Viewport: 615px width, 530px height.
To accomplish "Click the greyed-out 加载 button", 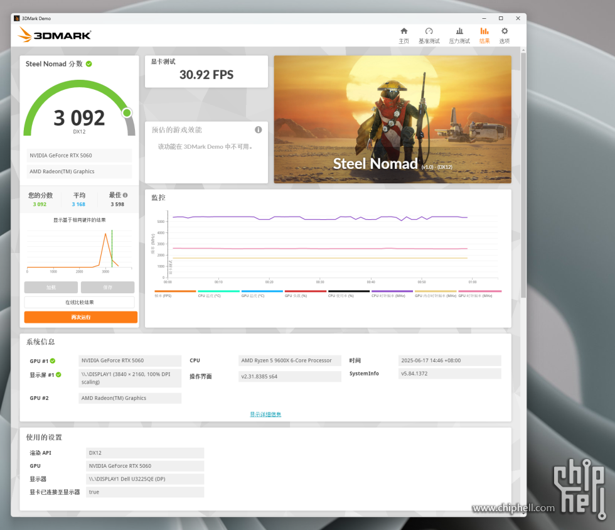I will (51, 288).
